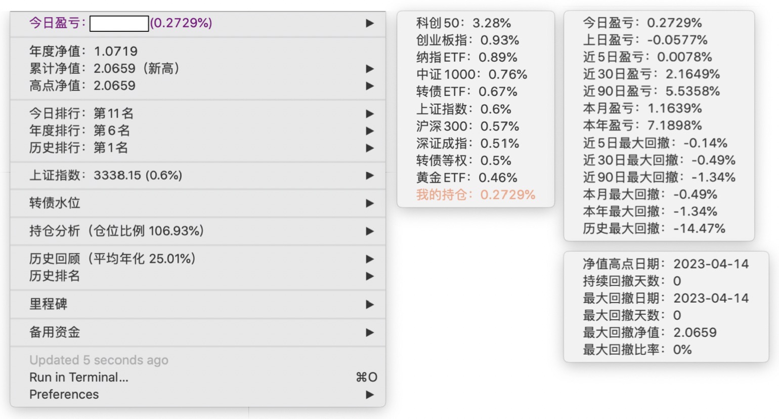The width and height of the screenshot is (779, 419).
Task: Select 科创50 row in index list
Action: point(463,23)
